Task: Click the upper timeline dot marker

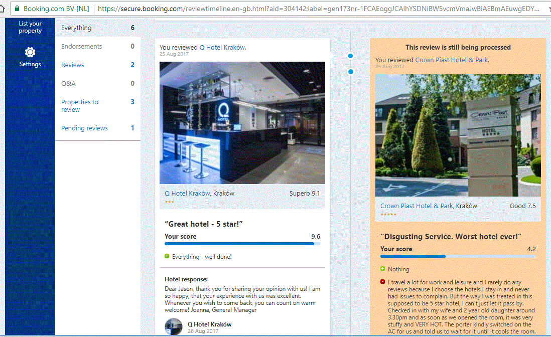Action: click(x=351, y=56)
